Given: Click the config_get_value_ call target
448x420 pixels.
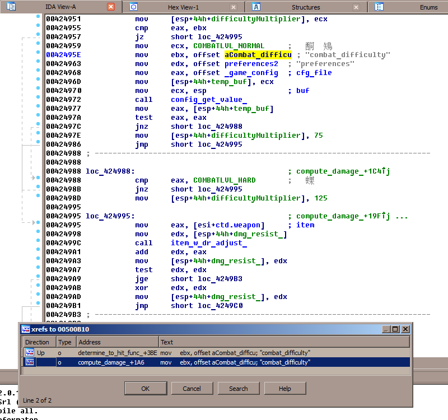Looking at the screenshot, I should (209, 100).
